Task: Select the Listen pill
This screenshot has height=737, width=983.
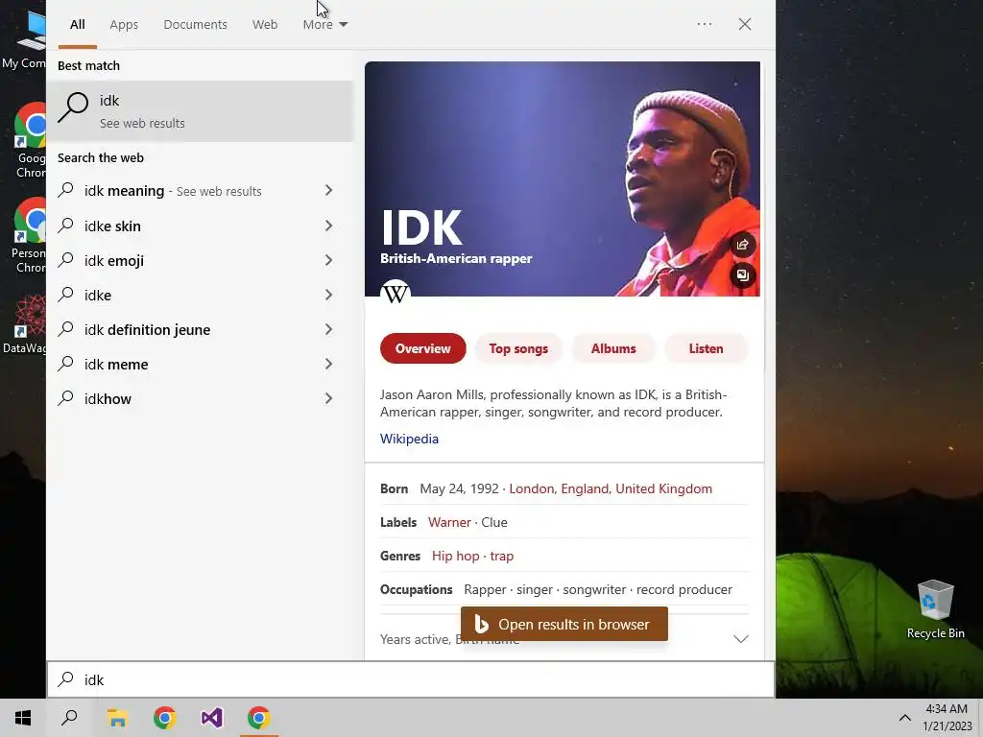Action: (706, 348)
